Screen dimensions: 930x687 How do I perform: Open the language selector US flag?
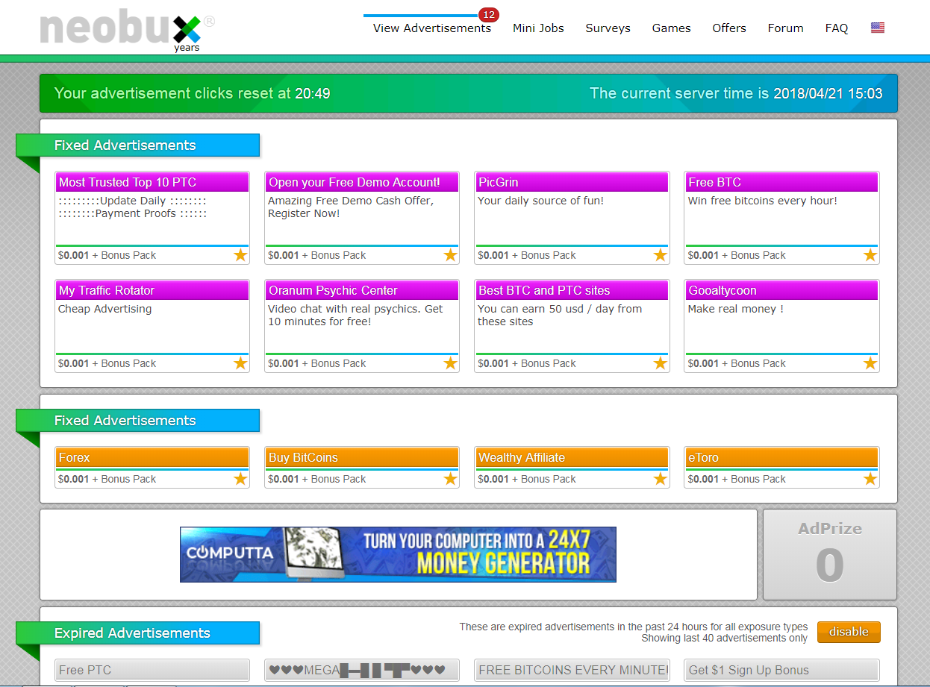[878, 28]
